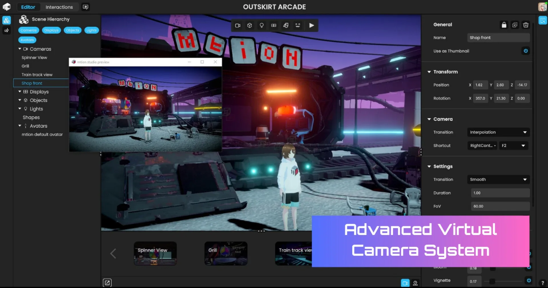
Task: Click the 3D cube objects icon in viewport toolbar
Action: click(250, 25)
